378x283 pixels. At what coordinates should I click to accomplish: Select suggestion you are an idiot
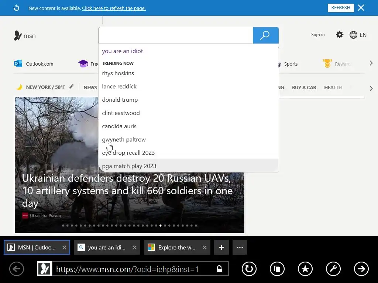click(188, 51)
